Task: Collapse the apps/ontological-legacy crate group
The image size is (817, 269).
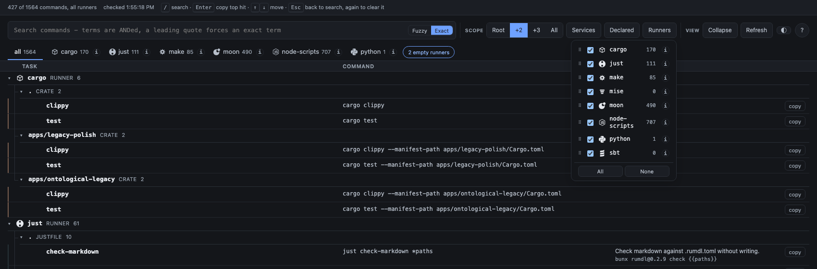Action: (21, 180)
